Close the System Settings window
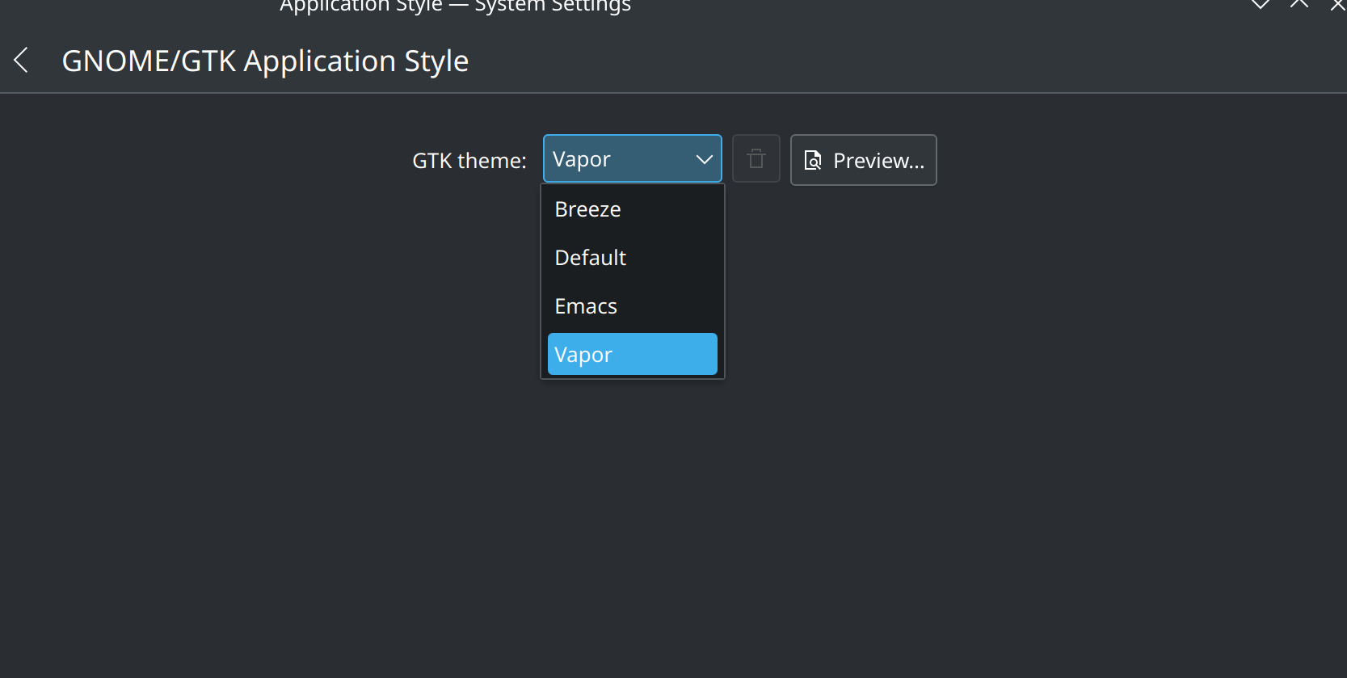The width and height of the screenshot is (1347, 678). tap(1337, 5)
